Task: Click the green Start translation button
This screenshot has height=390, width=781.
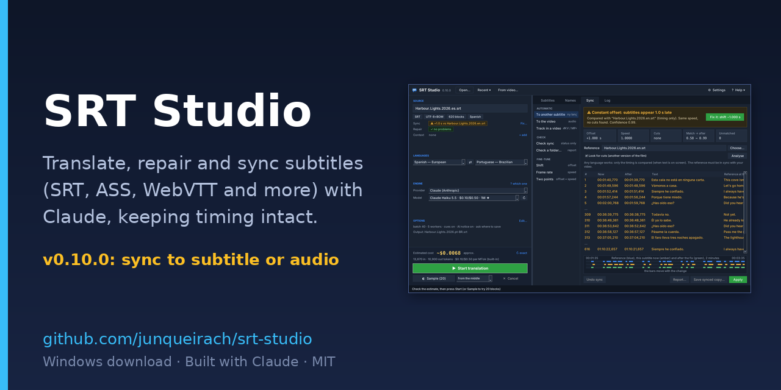Action: [x=470, y=268]
